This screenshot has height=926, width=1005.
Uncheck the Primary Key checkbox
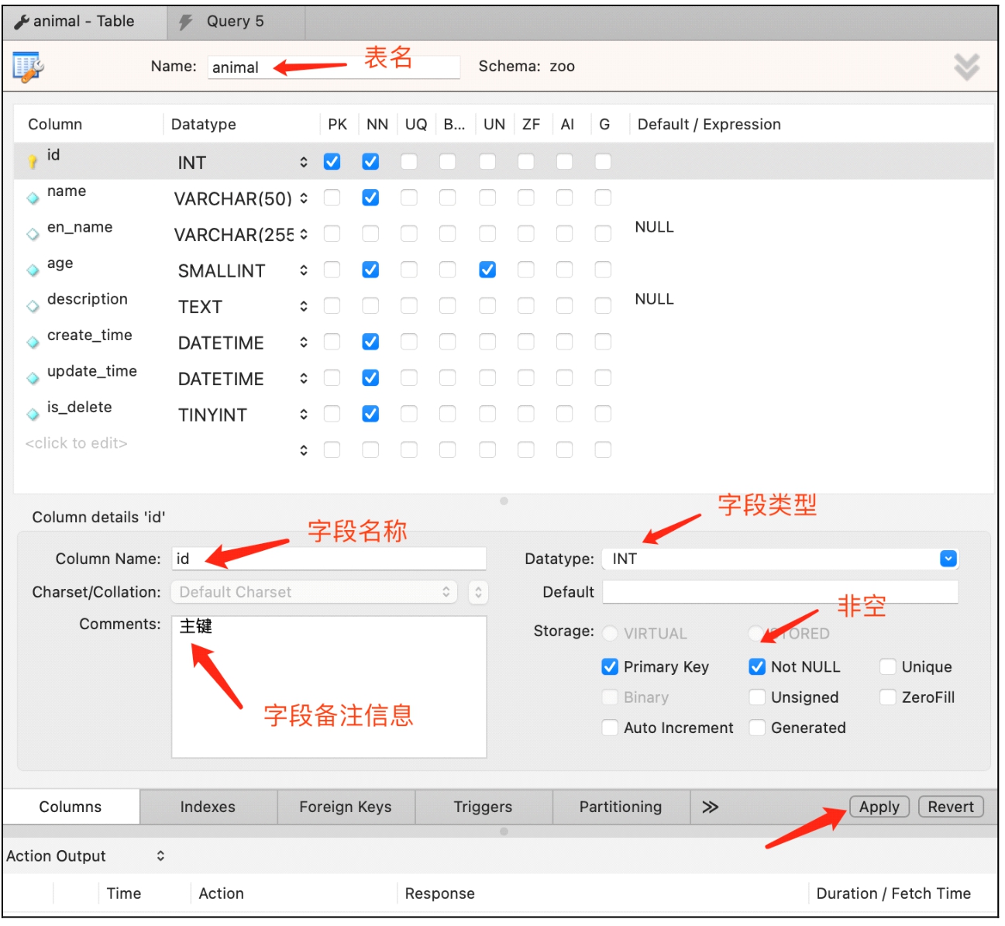click(610, 667)
